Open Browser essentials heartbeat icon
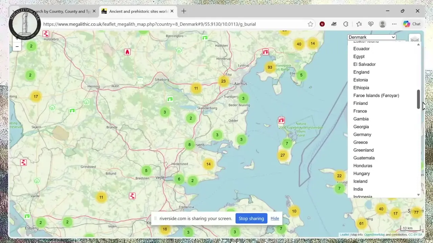This screenshot has width=433, height=243. coord(371,24)
